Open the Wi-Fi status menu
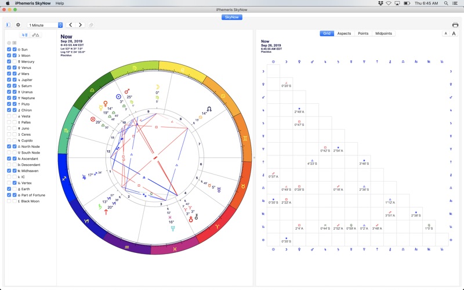The width and height of the screenshot is (464, 290). [389, 3]
